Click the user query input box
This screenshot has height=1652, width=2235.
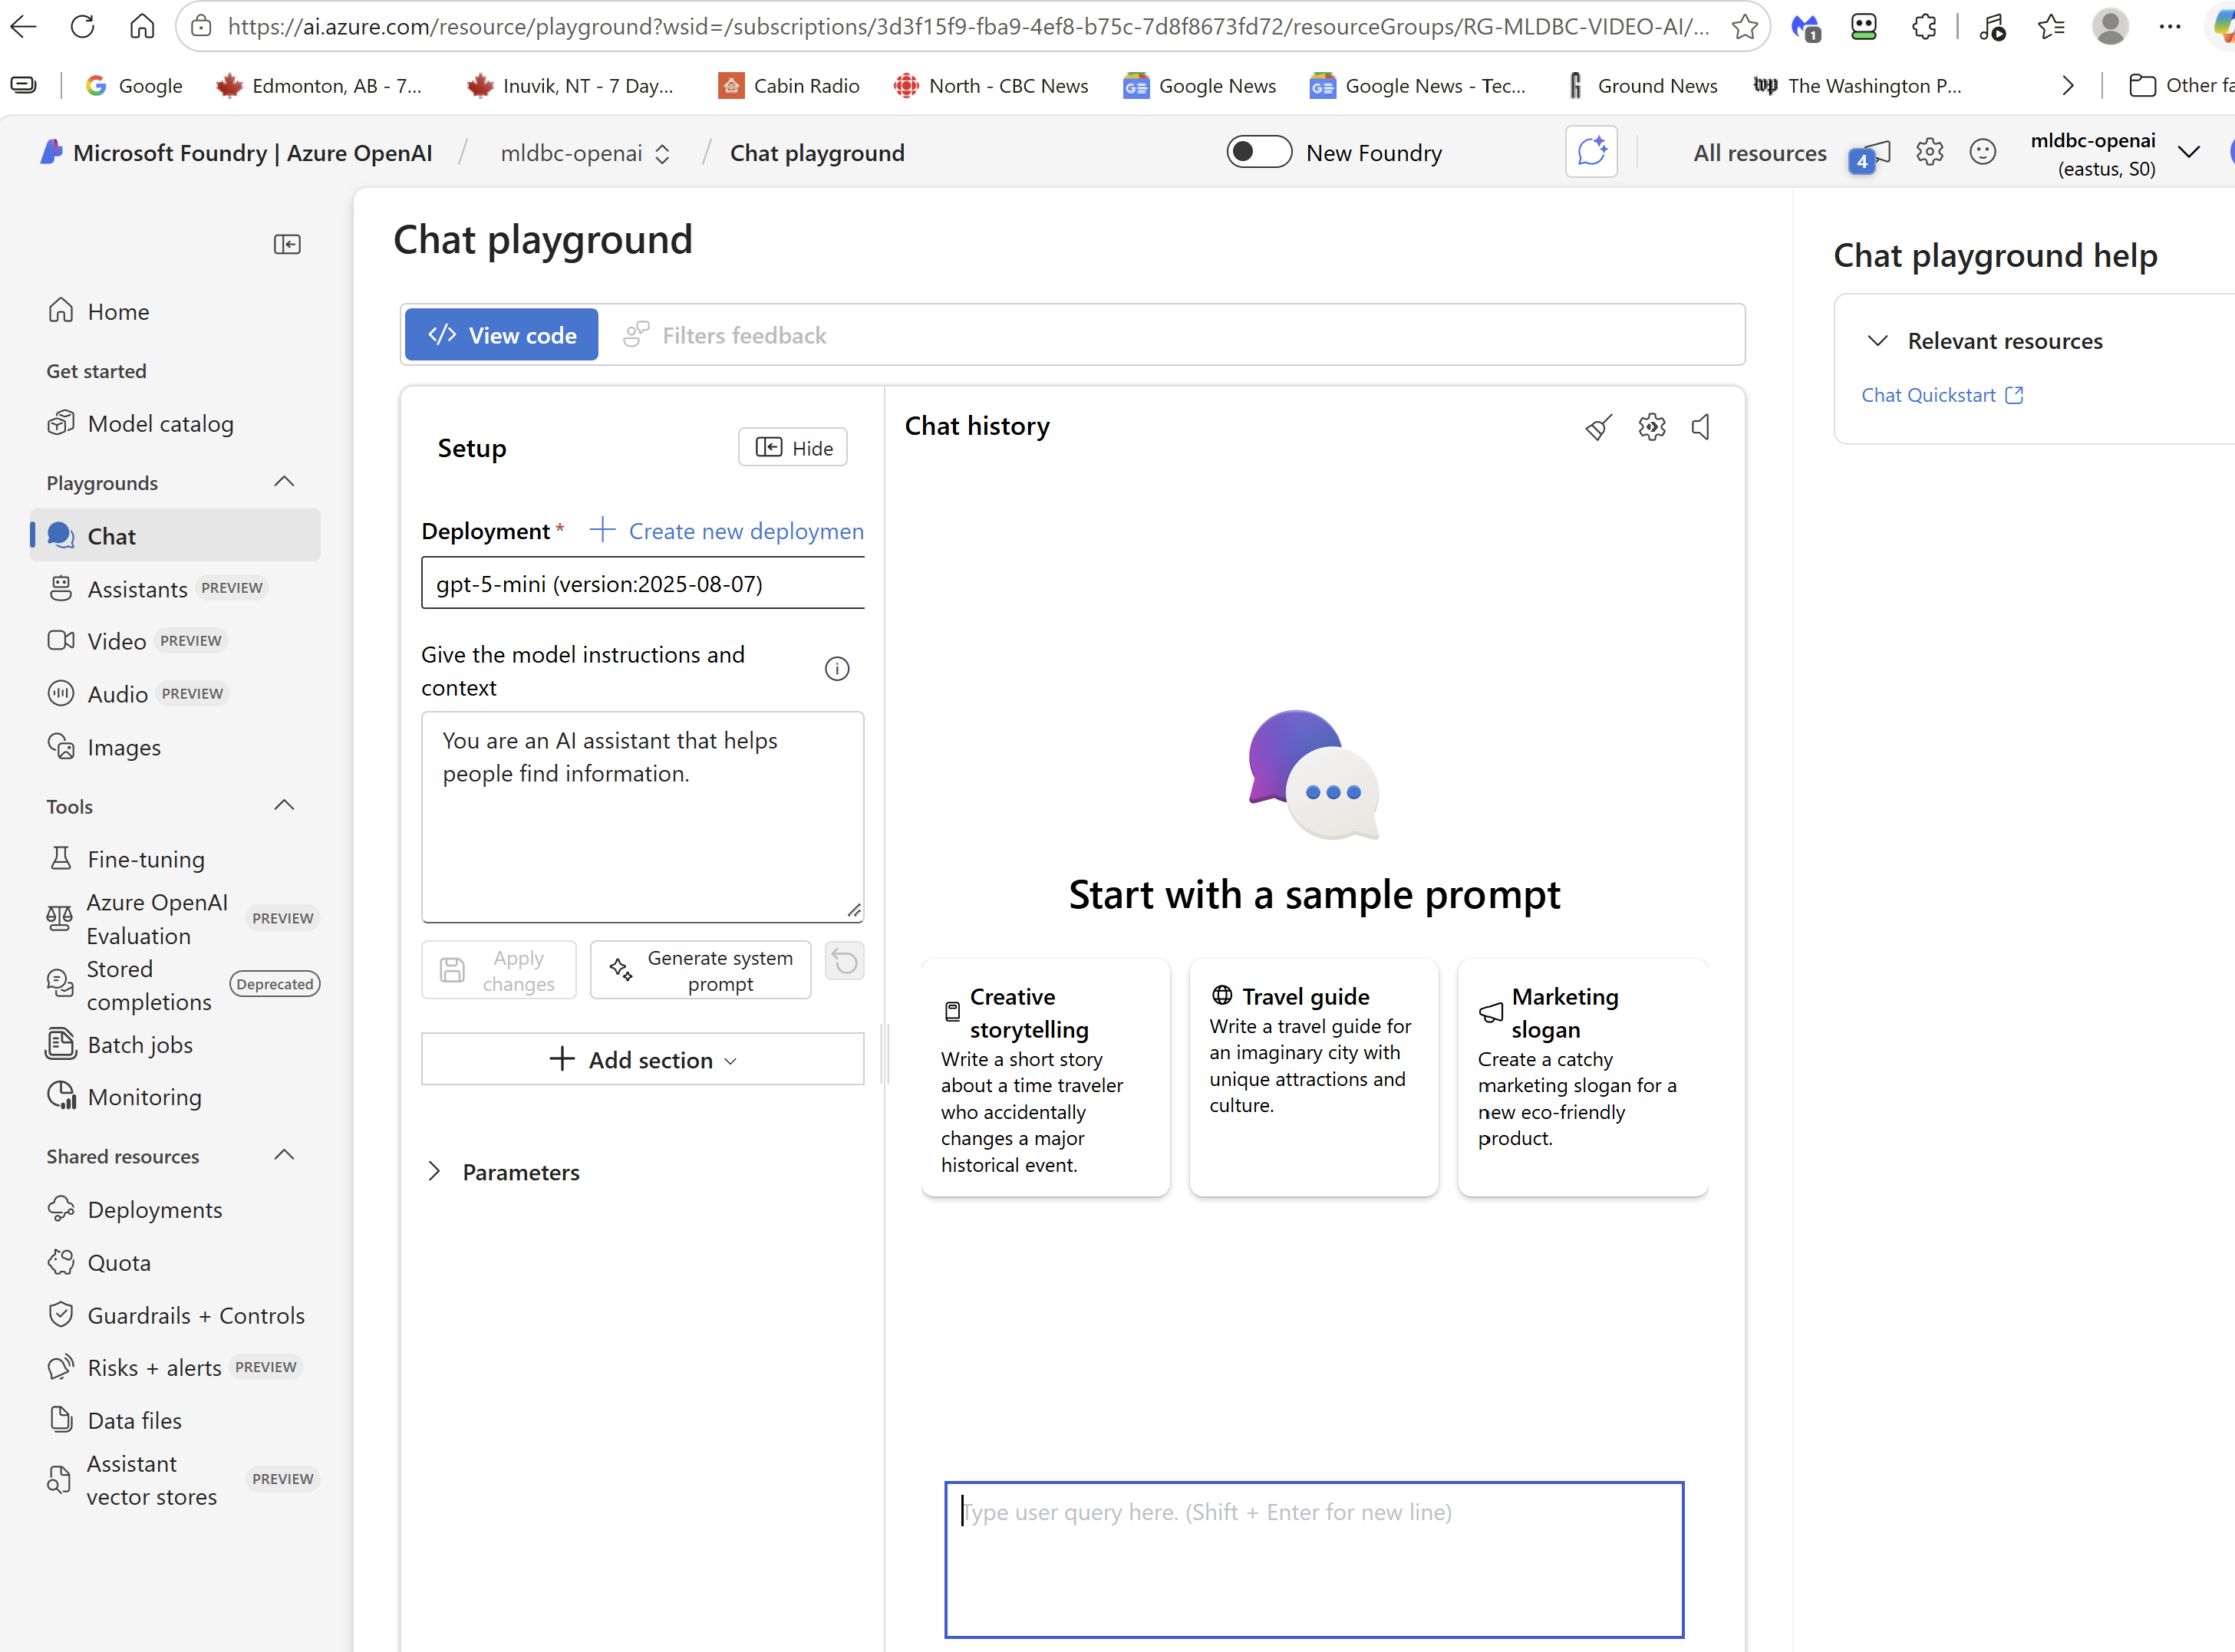(x=1314, y=1559)
